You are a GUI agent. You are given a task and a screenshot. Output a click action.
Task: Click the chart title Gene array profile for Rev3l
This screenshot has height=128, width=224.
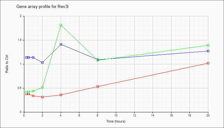point(43,7)
